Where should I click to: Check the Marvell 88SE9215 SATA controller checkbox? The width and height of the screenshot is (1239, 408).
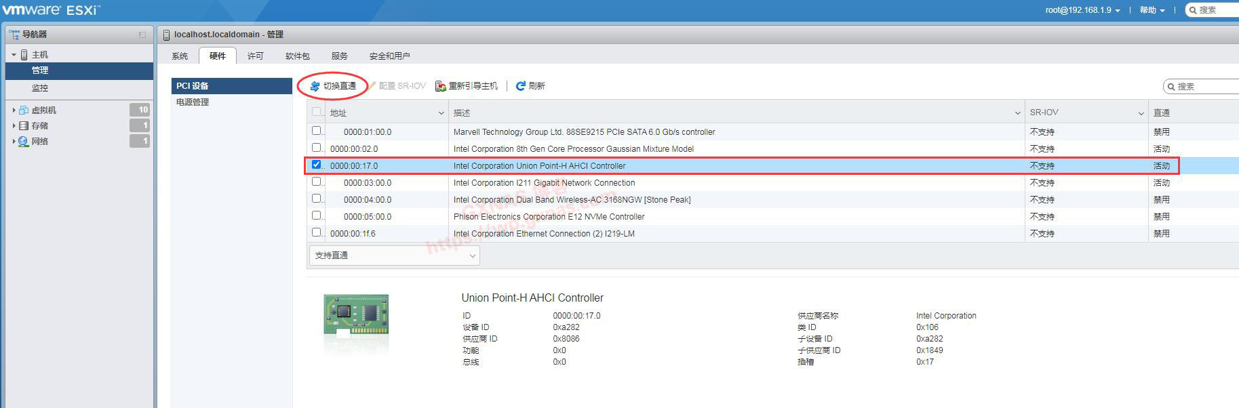(317, 131)
